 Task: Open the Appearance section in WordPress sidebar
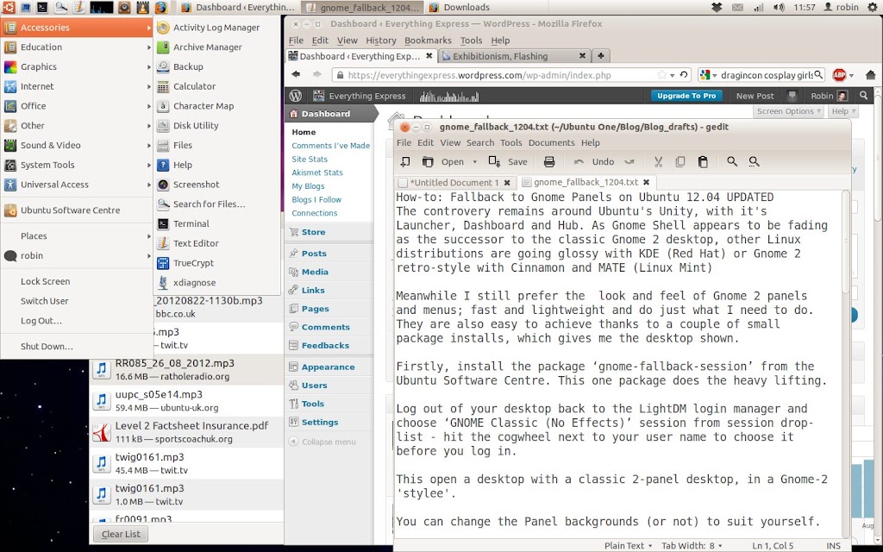[x=327, y=367]
